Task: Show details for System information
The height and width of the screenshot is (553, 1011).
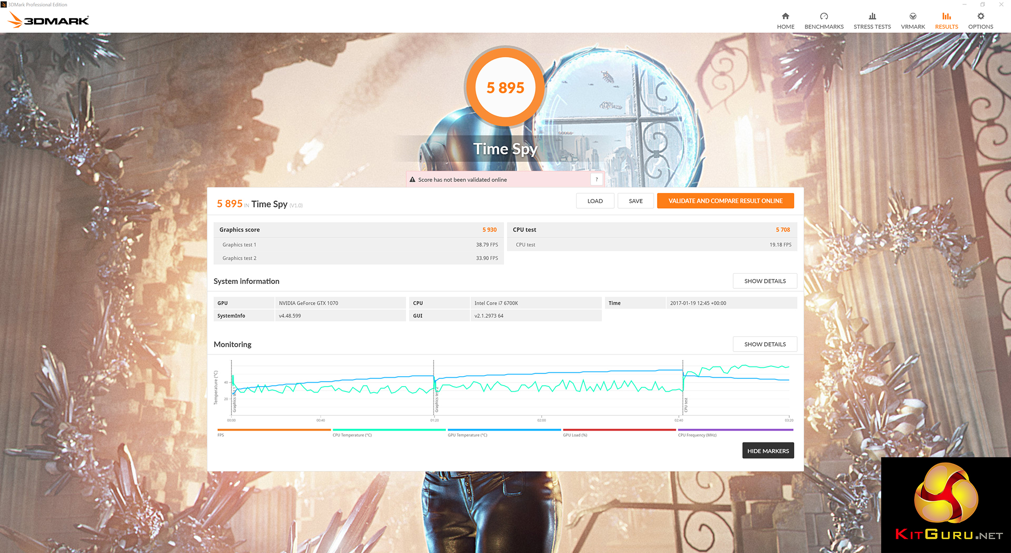Action: [765, 281]
